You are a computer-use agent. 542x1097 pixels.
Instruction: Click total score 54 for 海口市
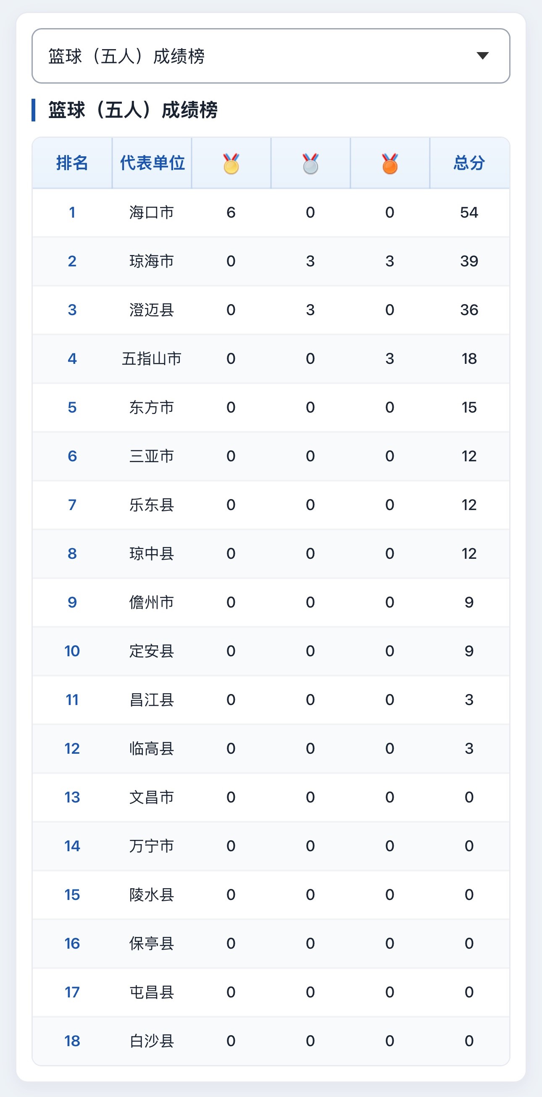(469, 212)
